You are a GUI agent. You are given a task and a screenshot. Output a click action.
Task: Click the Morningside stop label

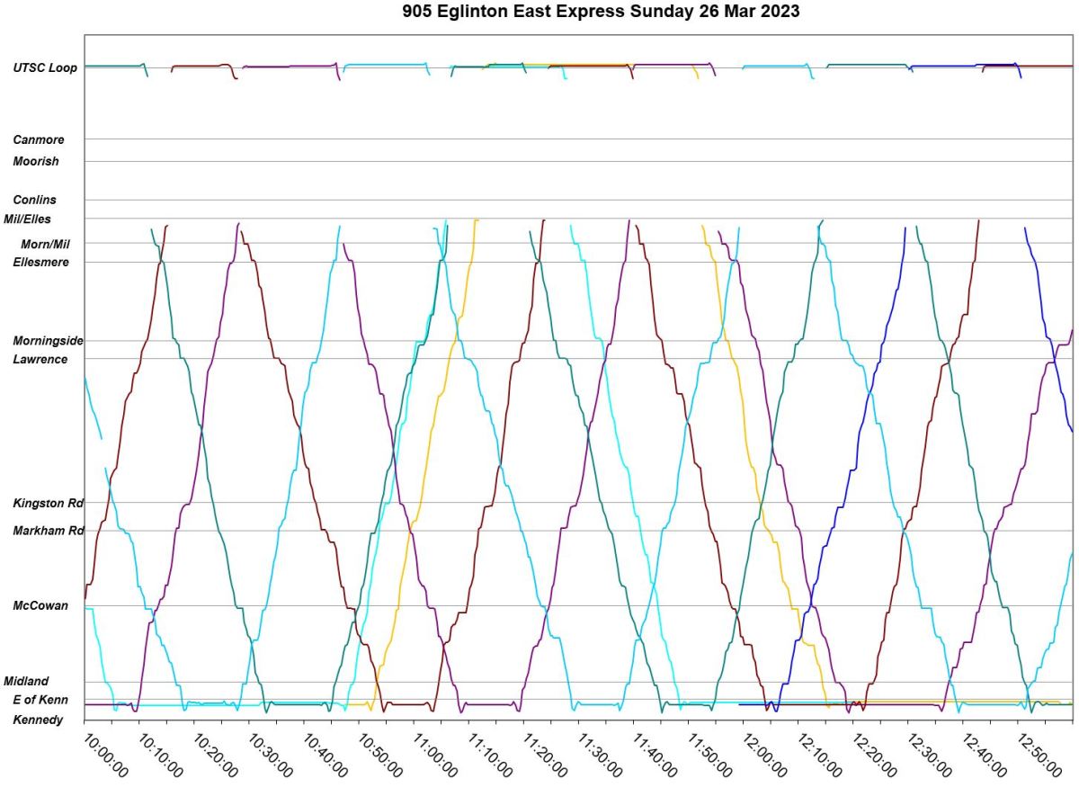[x=48, y=341]
